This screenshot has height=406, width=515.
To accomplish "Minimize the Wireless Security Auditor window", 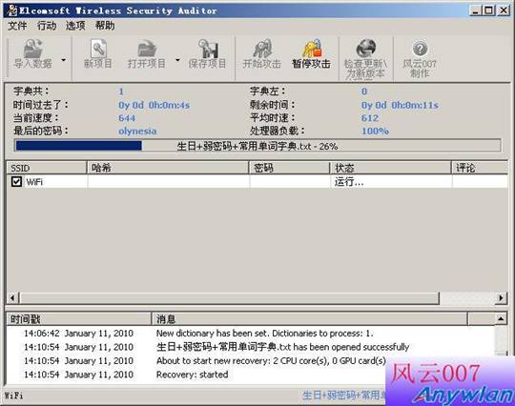I will pyautogui.click(x=475, y=10).
